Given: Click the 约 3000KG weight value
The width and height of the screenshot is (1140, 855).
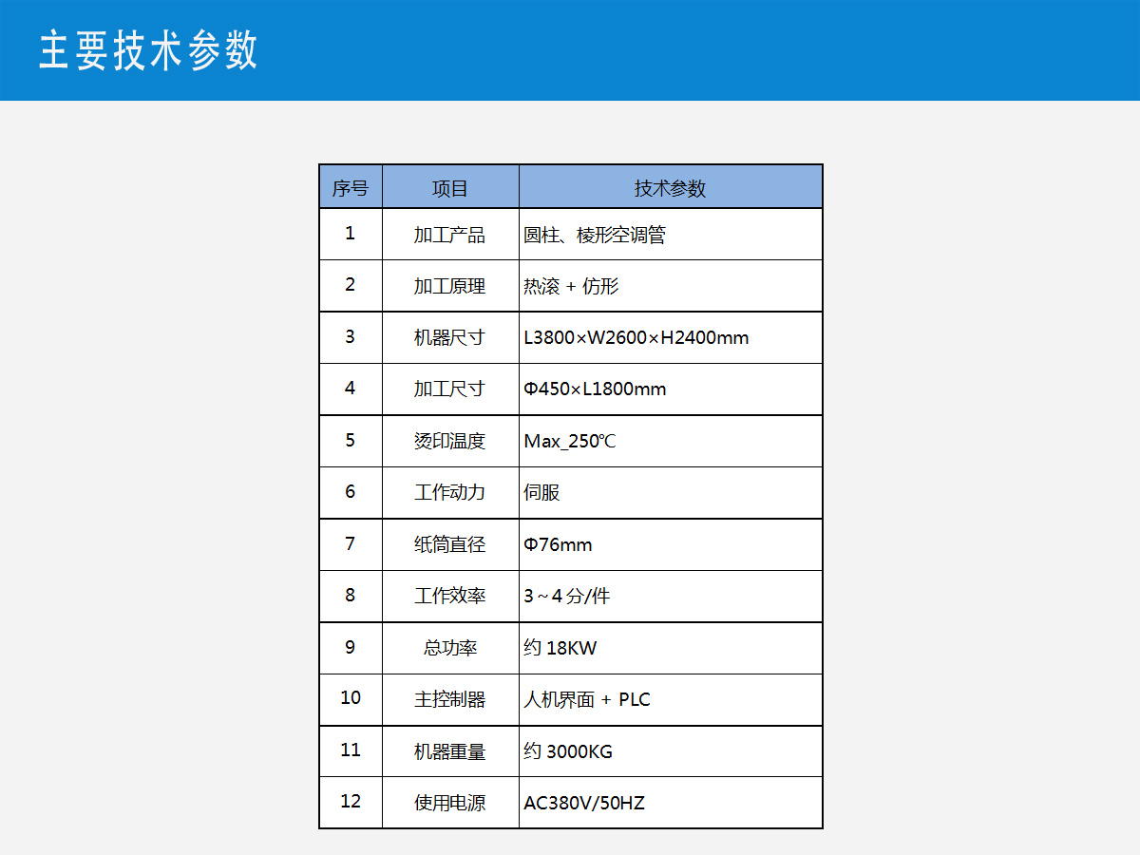Looking at the screenshot, I should (x=568, y=751).
